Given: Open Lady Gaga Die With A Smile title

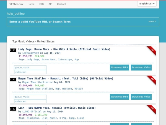Looking at the screenshot, I should click(x=64, y=49).
